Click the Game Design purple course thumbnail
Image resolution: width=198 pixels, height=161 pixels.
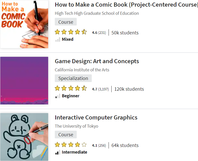pos(24,81)
